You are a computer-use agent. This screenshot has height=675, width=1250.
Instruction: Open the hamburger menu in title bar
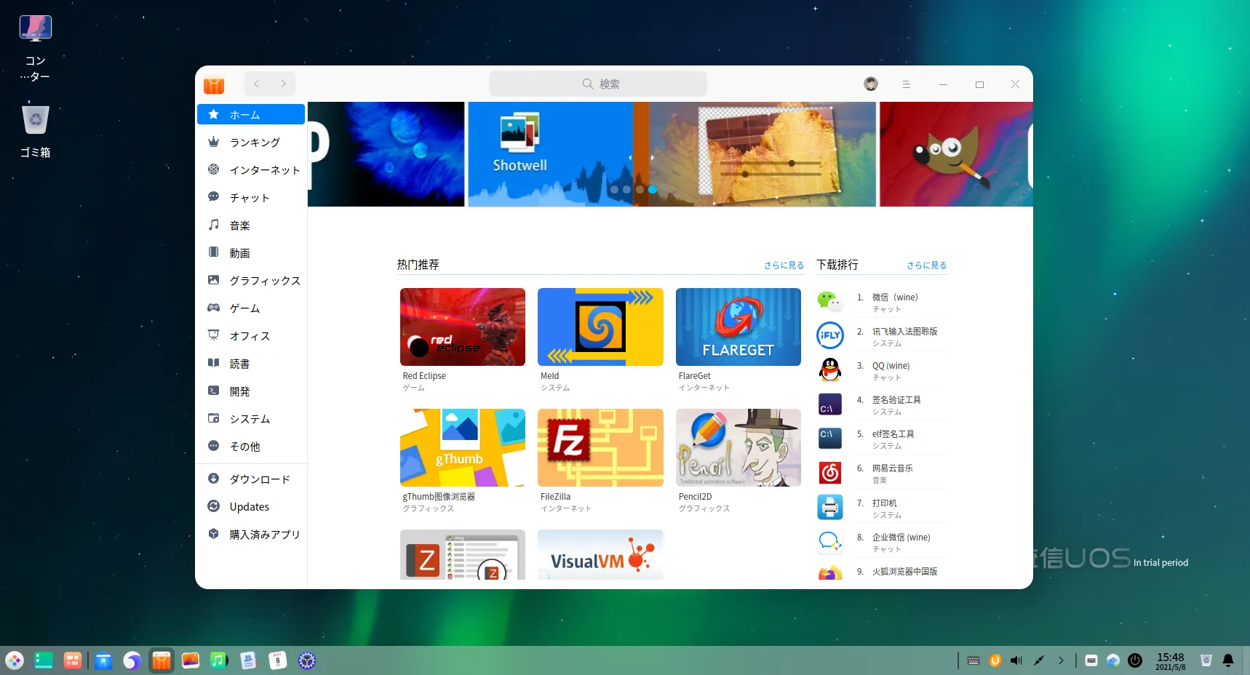(x=906, y=84)
